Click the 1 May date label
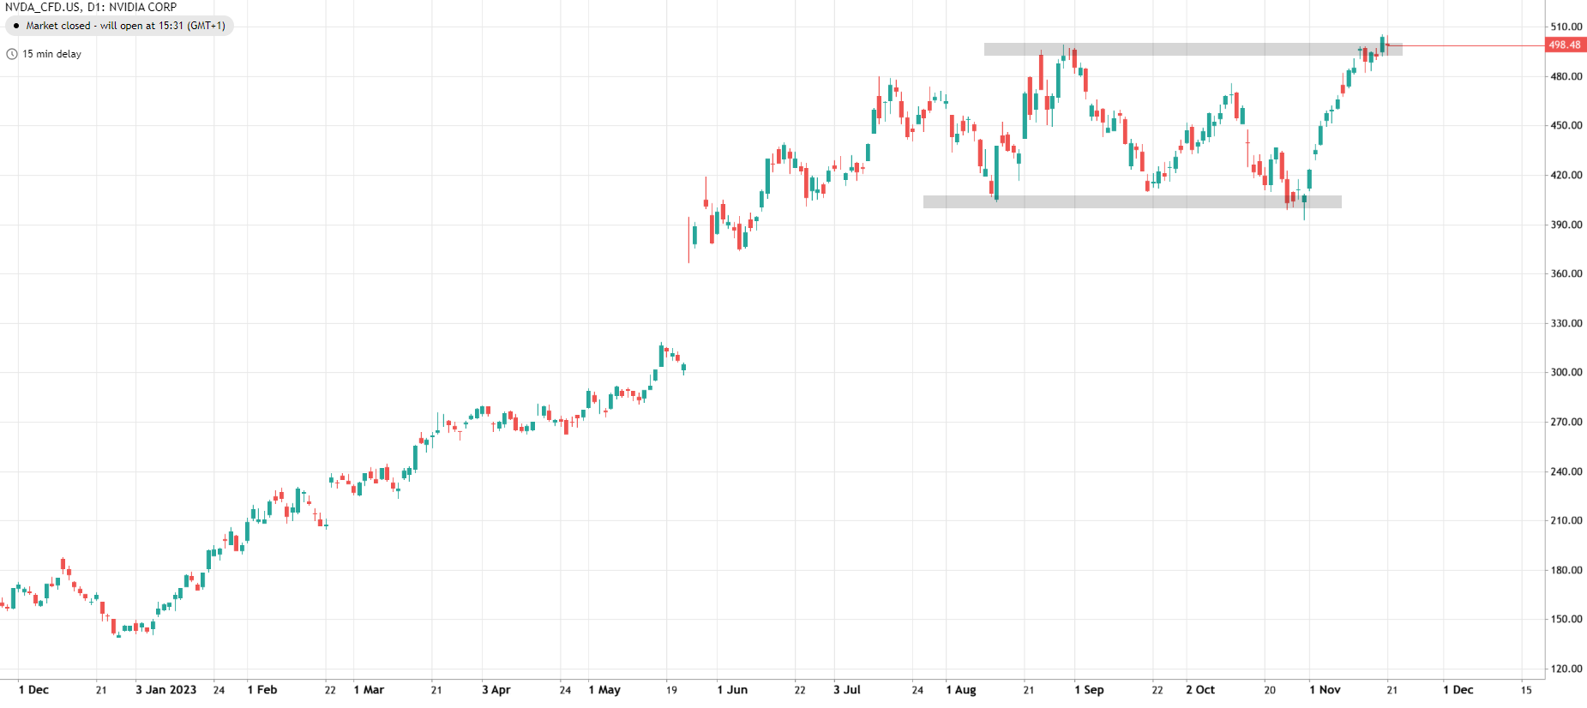Viewport: 1587px width, 708px height. (604, 690)
